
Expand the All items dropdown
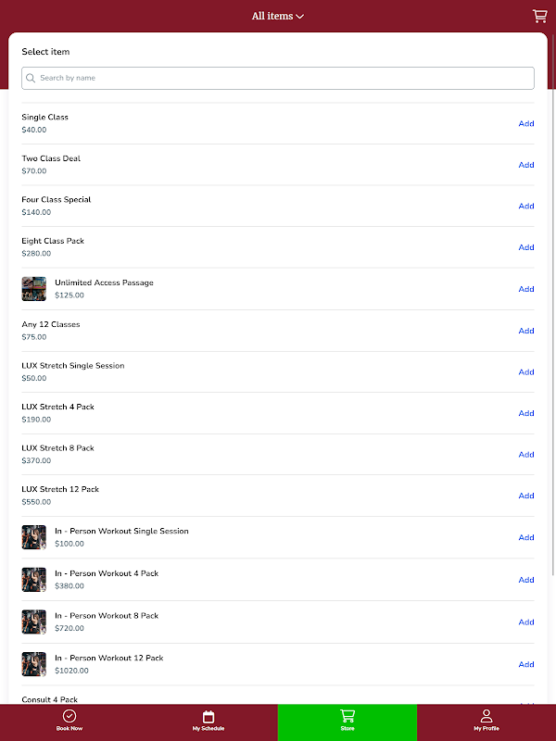(278, 16)
